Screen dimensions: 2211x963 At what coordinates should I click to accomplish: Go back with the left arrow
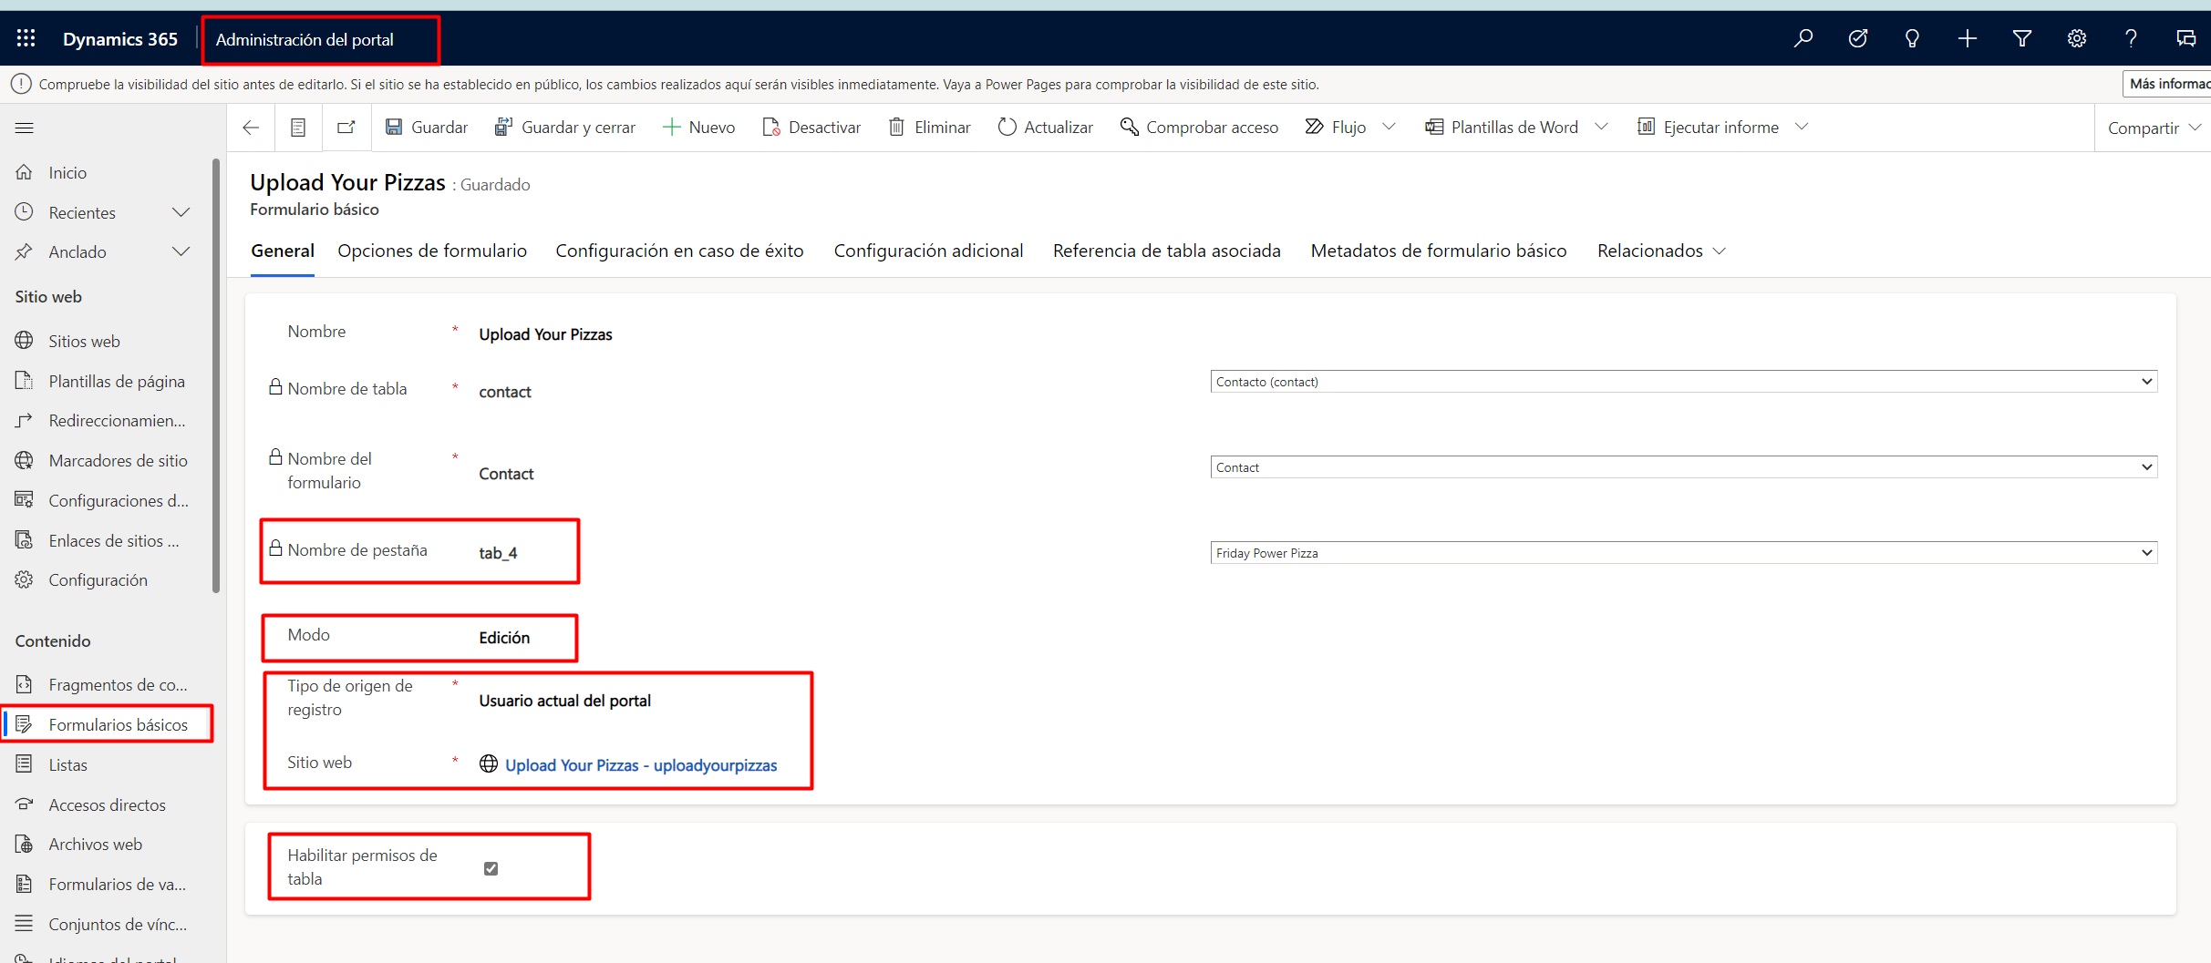coord(251,128)
